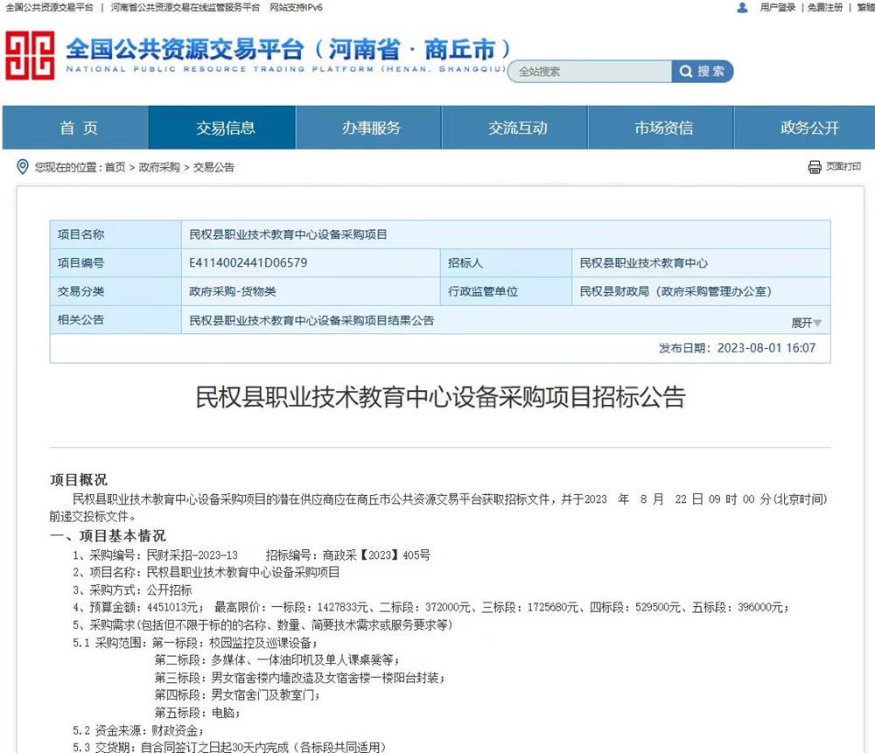
Task: Click the 免费注册 link
Action: [825, 7]
